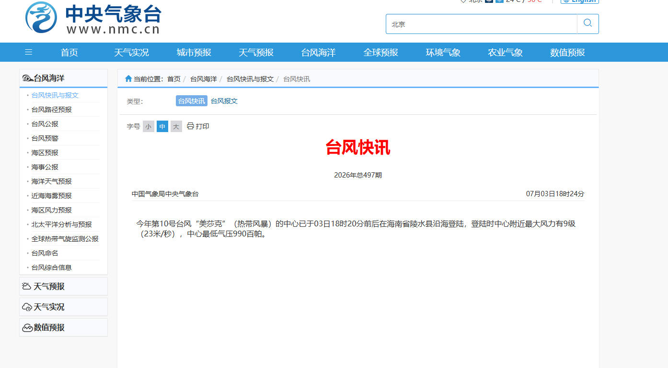Screen dimensions: 668x368
Task: Open 全球热带气旋监测公报 in the sidebar
Action: [65, 239]
